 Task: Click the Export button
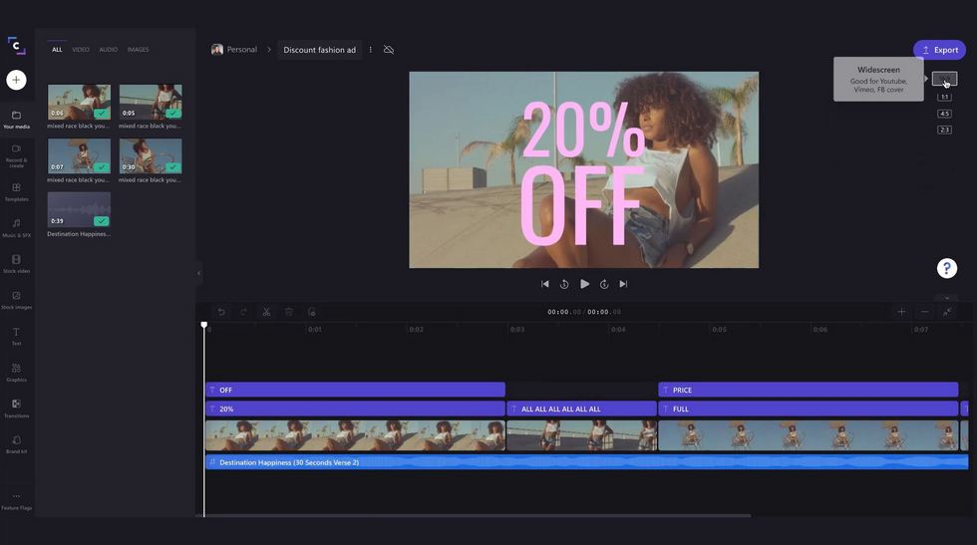point(939,50)
